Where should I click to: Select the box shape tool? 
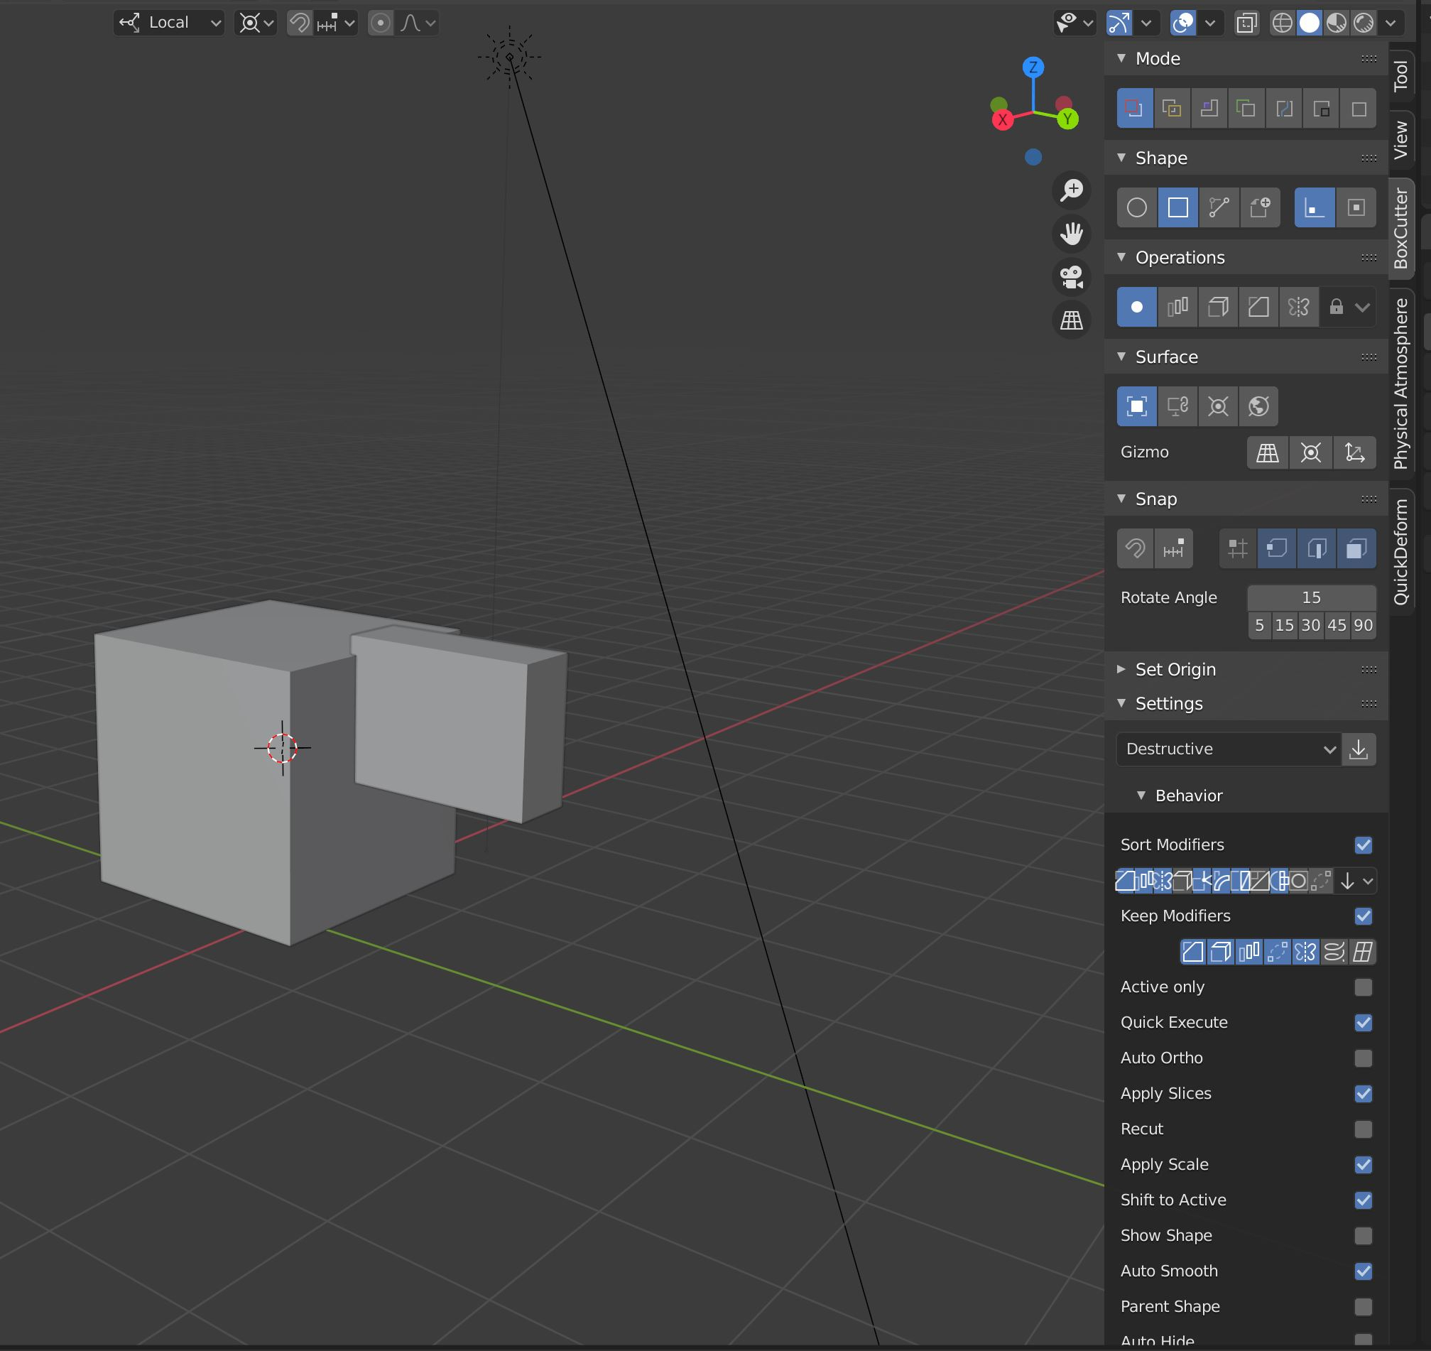click(x=1177, y=207)
